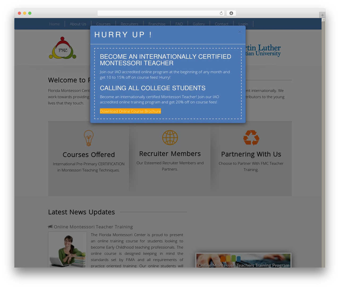340x288 pixels.
Task: Open Partnering With Us heading
Action: coord(251,154)
